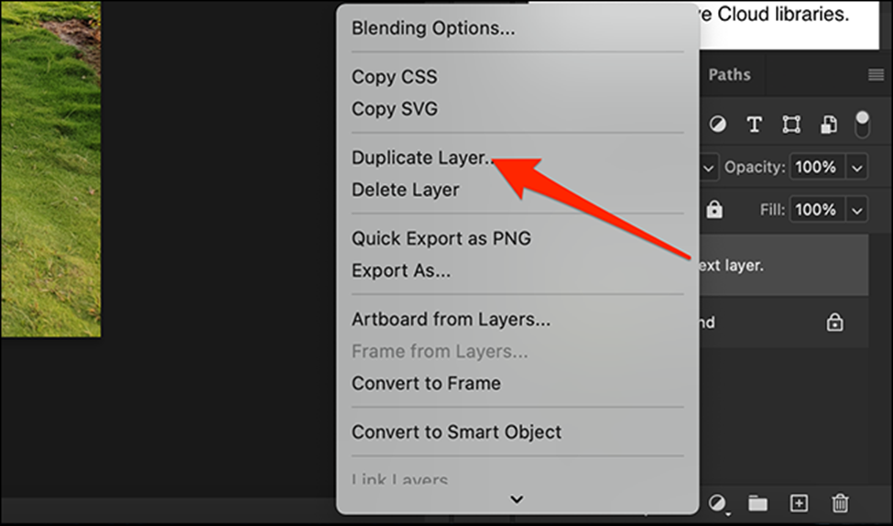Open the Fill dropdown arrow

click(857, 210)
